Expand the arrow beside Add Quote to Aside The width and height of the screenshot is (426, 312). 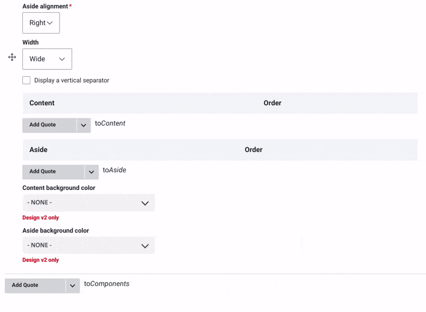pyautogui.click(x=92, y=172)
